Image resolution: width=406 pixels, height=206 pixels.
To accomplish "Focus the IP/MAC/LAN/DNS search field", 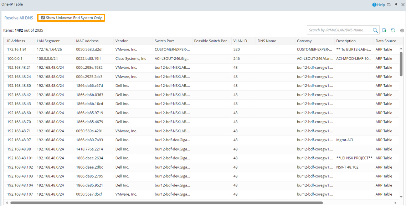I will click(339, 30).
